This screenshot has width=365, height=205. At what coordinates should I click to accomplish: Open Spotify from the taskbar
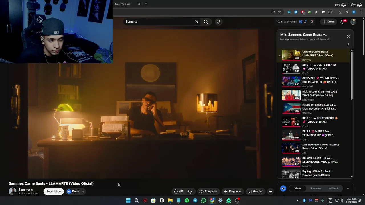click(x=187, y=200)
